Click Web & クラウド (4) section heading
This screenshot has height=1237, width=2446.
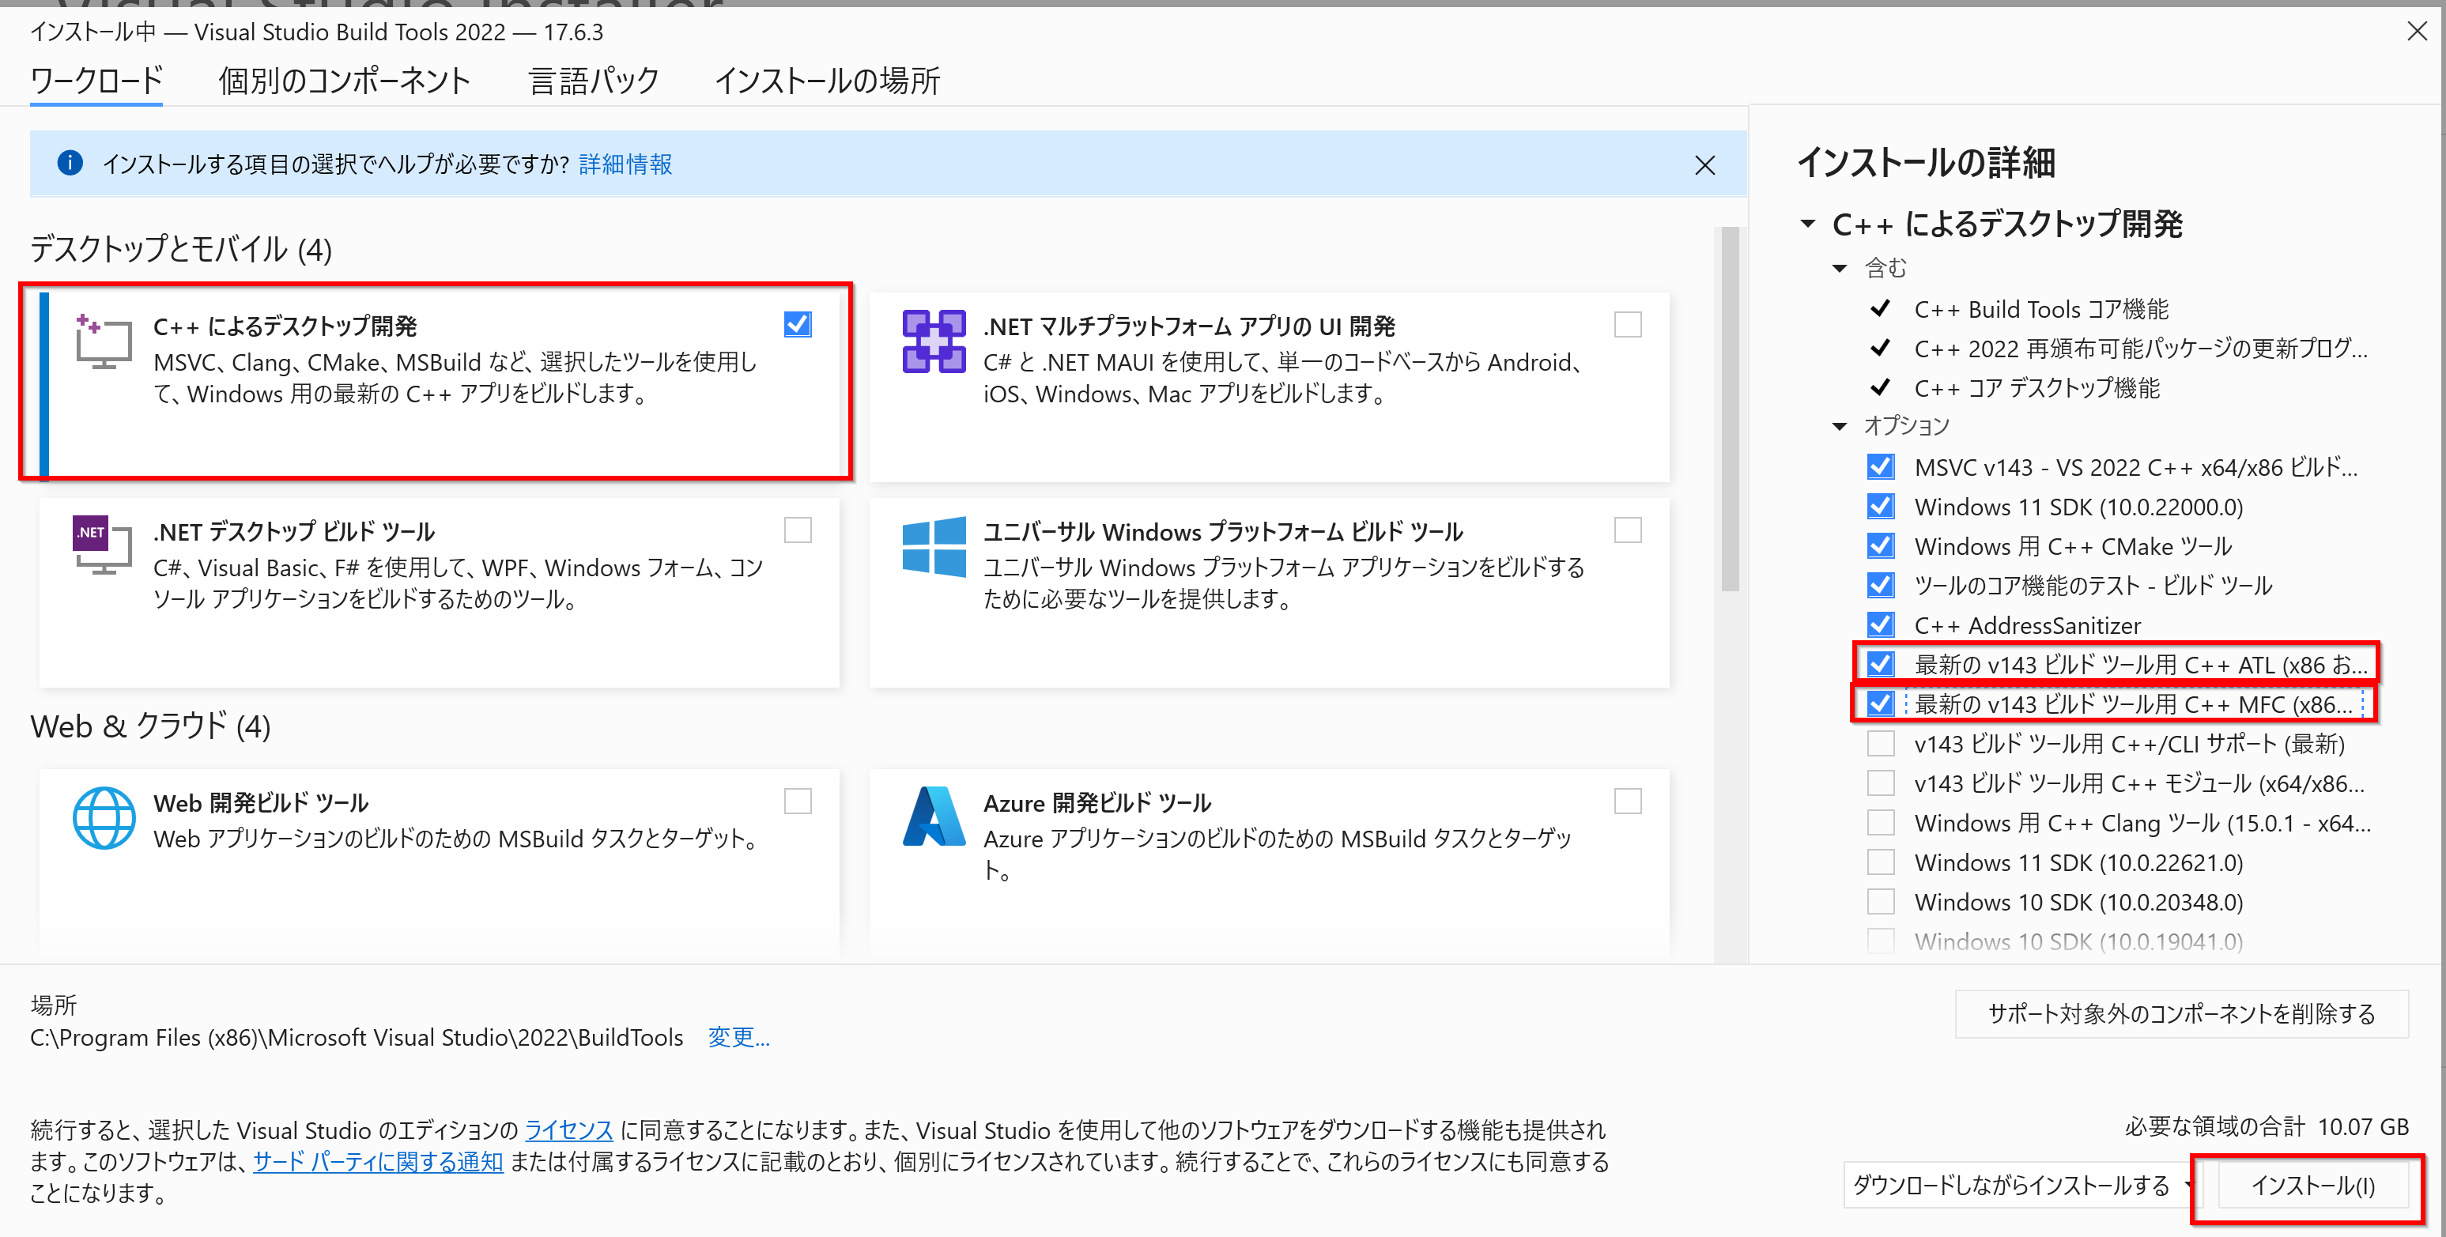click(x=150, y=726)
